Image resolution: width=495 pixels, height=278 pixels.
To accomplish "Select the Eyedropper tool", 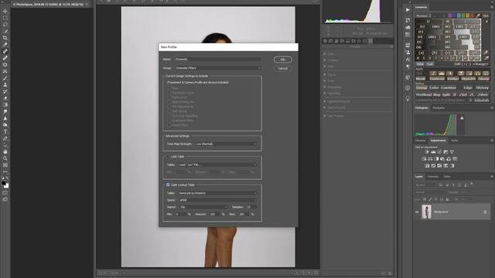I will [5, 45].
